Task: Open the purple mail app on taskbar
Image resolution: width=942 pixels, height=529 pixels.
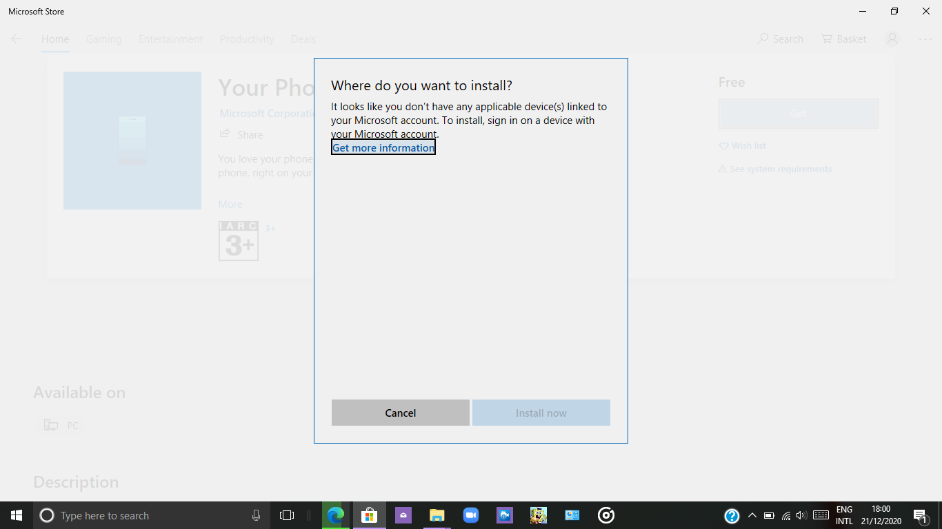Action: pos(403,515)
